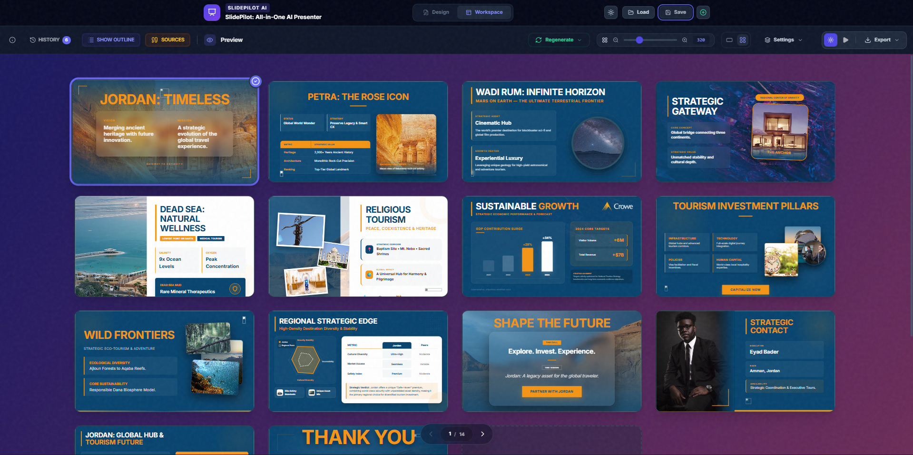Click the 1 / 14 page indicator

[457, 434]
